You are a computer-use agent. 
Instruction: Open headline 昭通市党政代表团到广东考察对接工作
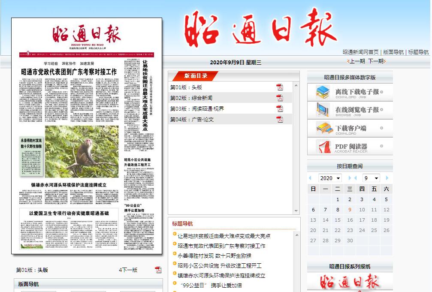click(221, 246)
